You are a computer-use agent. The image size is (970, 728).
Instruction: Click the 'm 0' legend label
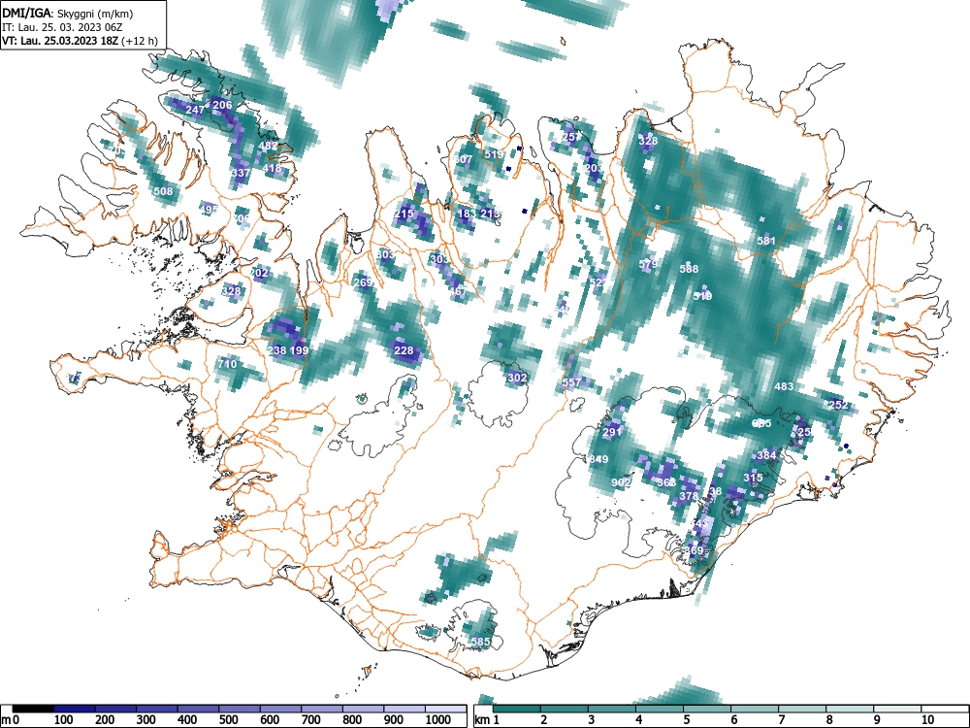point(11,720)
